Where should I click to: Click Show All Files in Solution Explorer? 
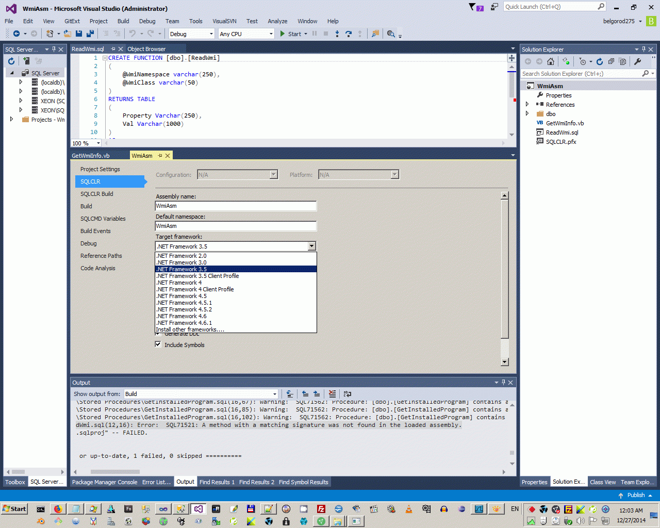click(x=622, y=61)
